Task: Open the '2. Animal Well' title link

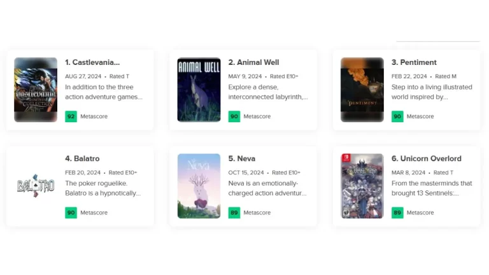Action: tap(253, 62)
